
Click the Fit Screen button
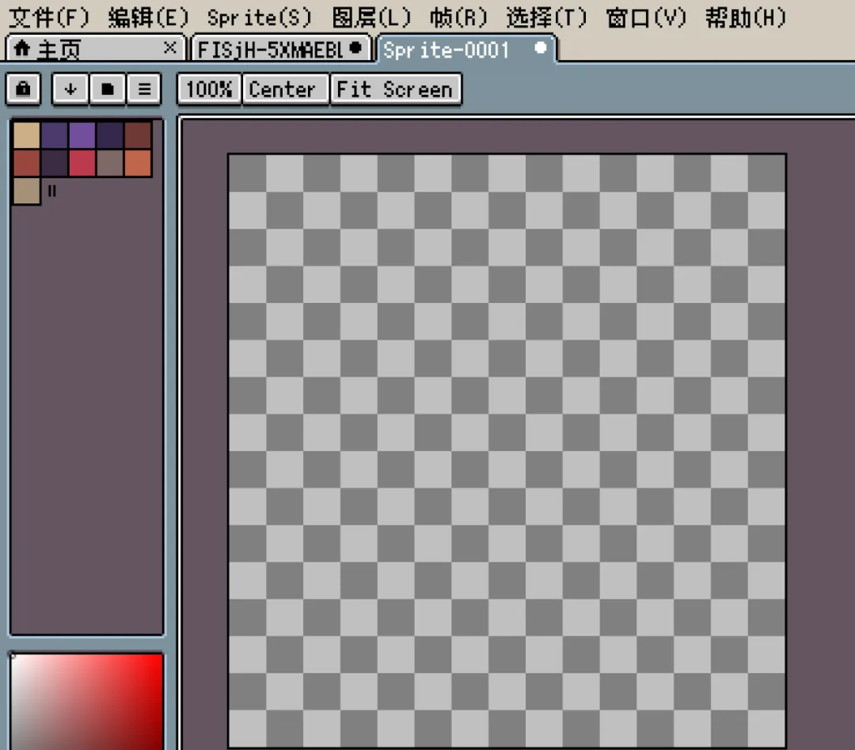click(x=396, y=89)
